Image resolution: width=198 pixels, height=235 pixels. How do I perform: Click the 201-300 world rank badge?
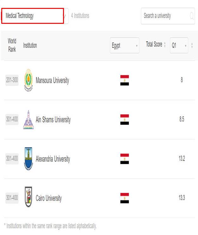(x=12, y=80)
